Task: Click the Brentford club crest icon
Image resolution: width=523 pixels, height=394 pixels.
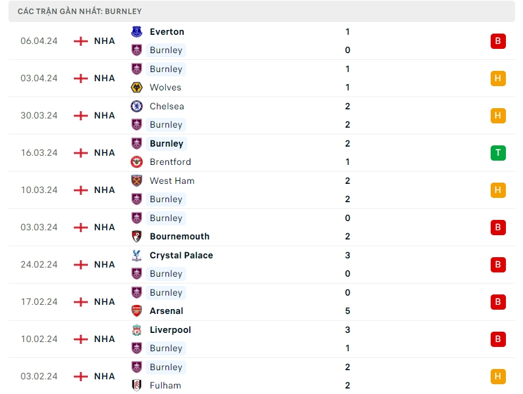Action: (x=137, y=162)
